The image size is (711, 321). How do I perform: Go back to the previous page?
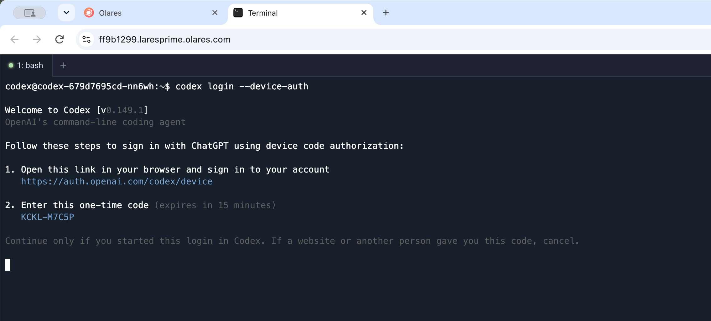coord(14,39)
